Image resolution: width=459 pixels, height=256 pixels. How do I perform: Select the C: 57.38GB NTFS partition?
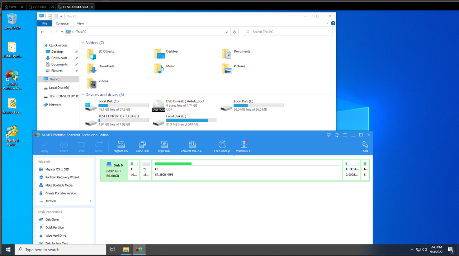[x=247, y=170]
